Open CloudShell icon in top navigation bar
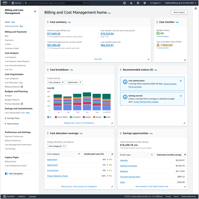Image resolution: width=199 pixels, height=199 pixels. coord(124,3)
